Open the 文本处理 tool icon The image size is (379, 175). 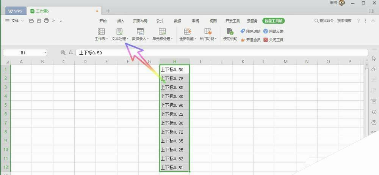point(120,32)
